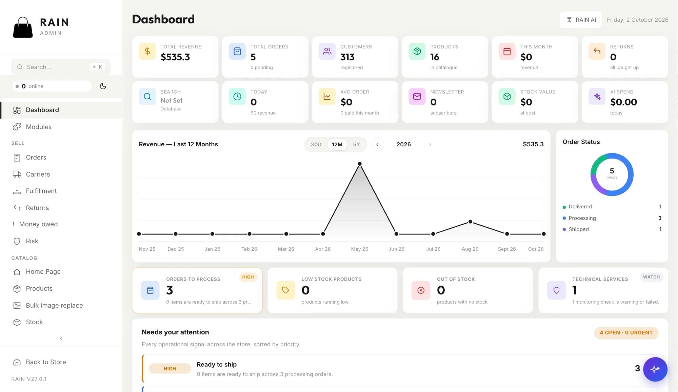Open the Ready to ship attention row

400,369
